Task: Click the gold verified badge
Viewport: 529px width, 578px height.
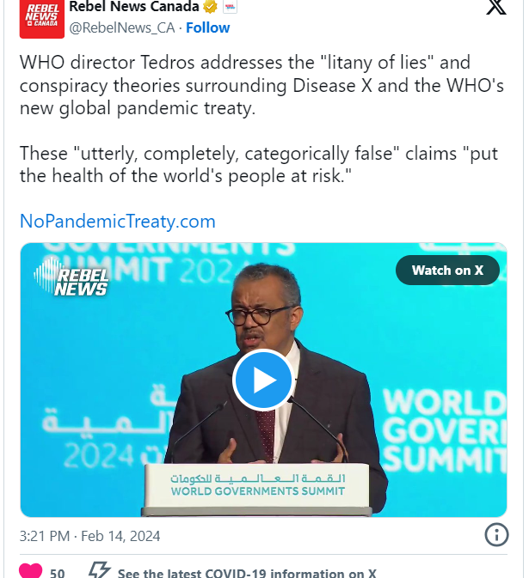Action: (x=210, y=7)
